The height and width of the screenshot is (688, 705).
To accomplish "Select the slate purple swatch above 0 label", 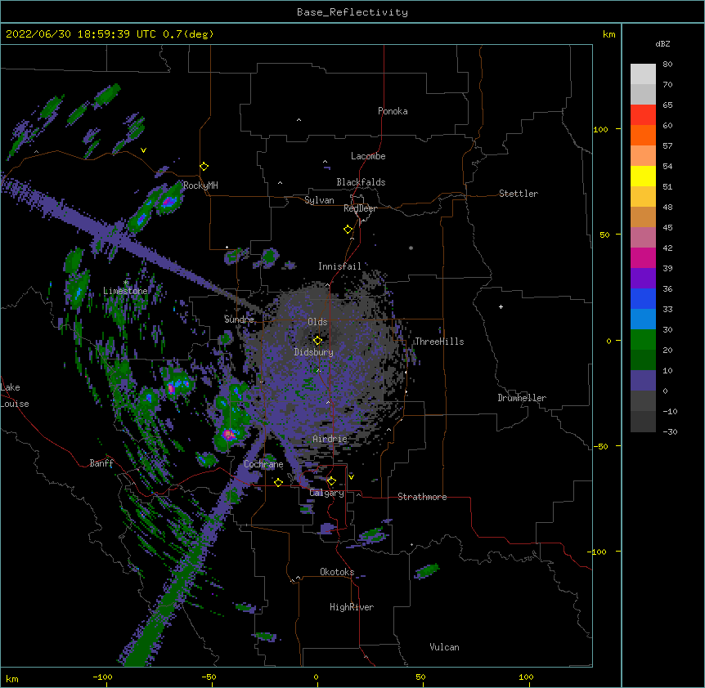I will click(x=643, y=381).
